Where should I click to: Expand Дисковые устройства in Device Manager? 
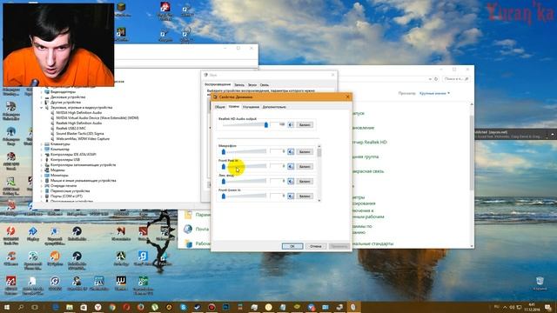(x=42, y=97)
